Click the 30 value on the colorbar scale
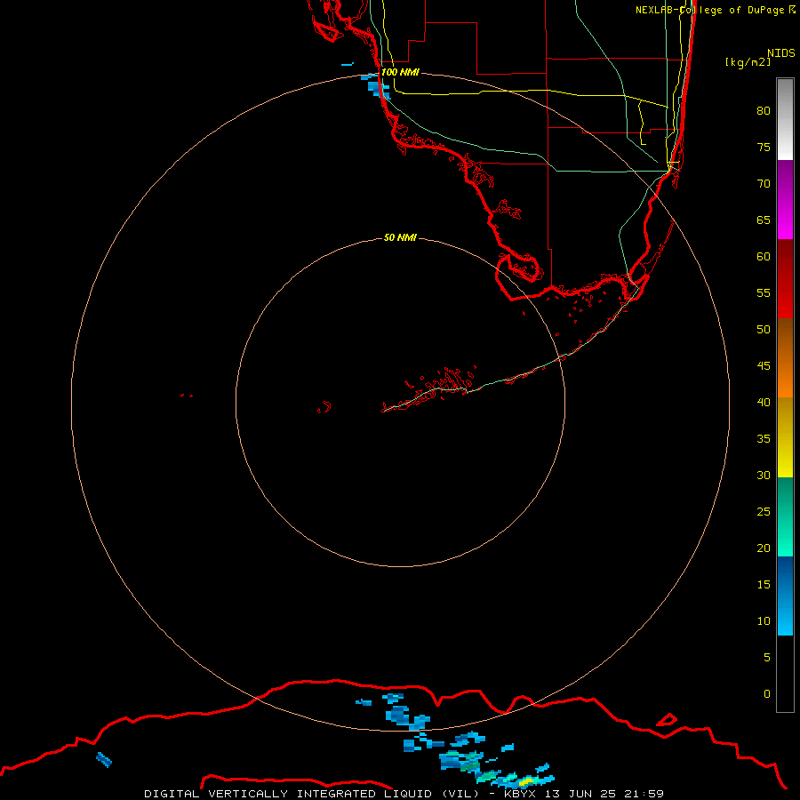The height and width of the screenshot is (800, 800). pyautogui.click(x=764, y=475)
